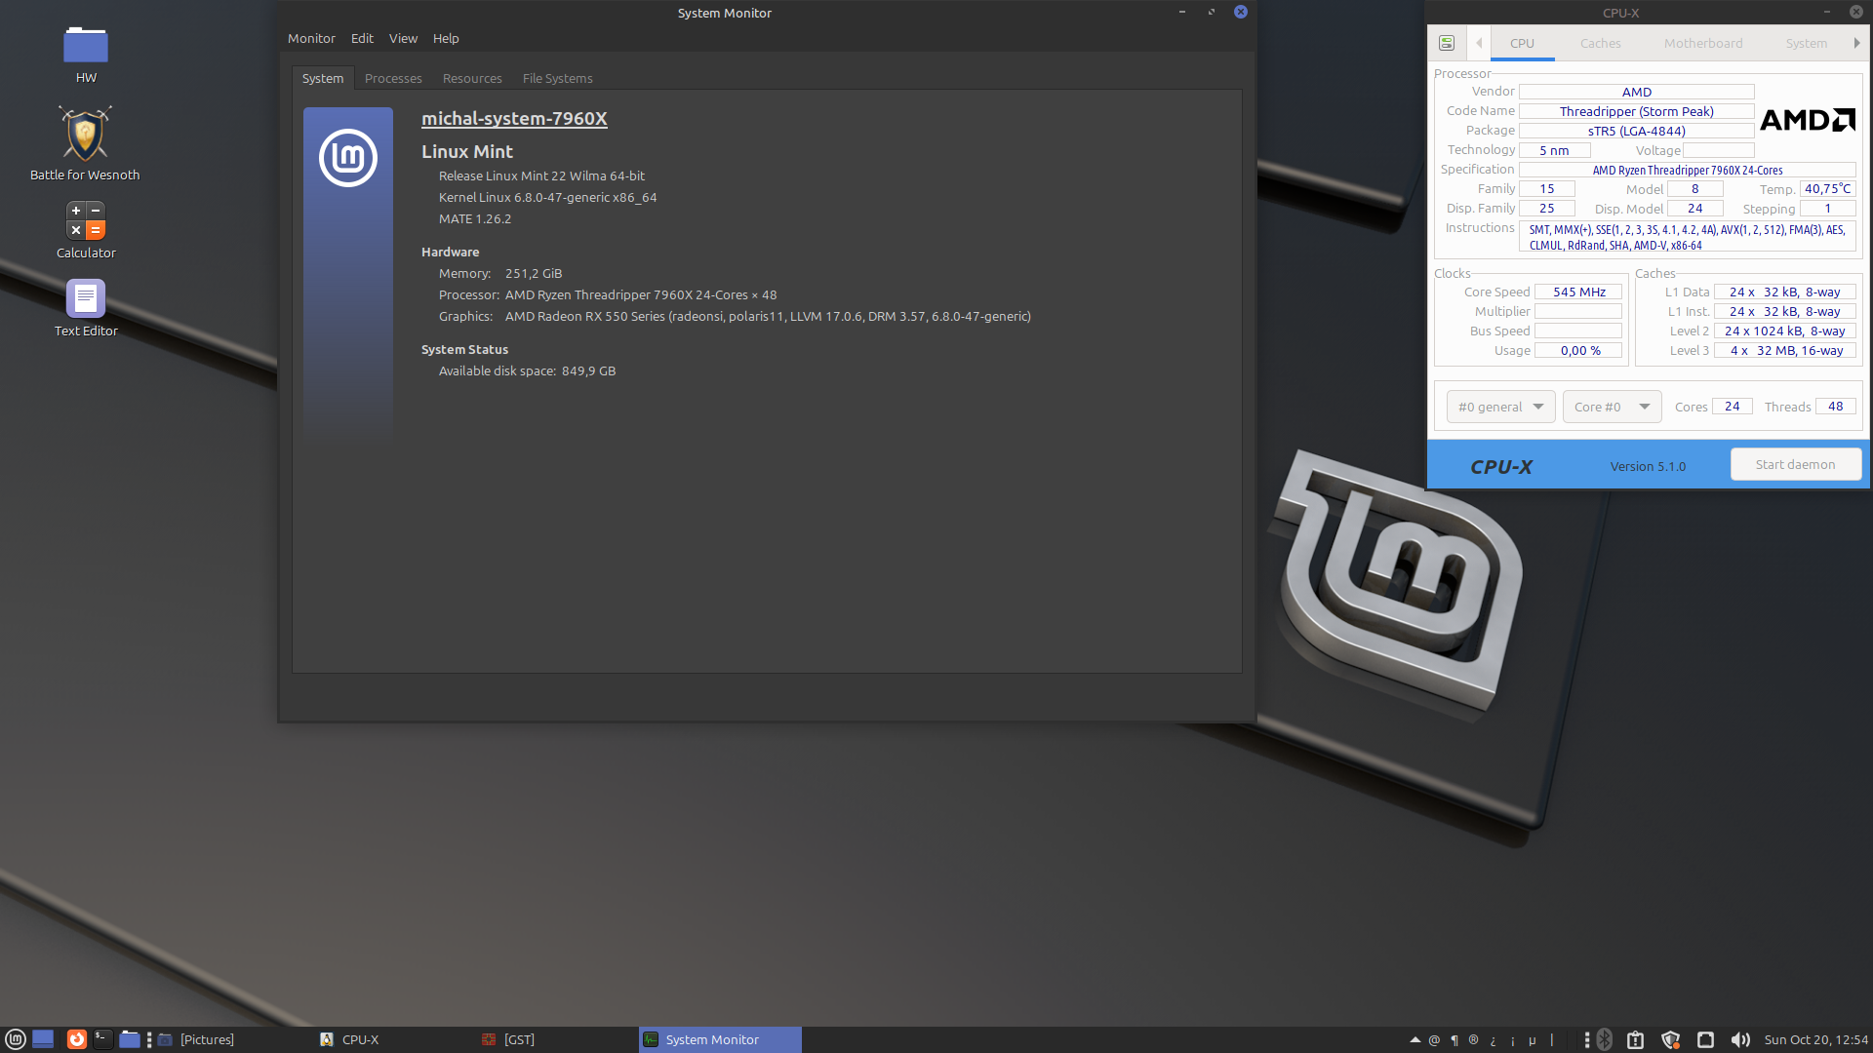The image size is (1873, 1053).
Task: Click the Start daemon button
Action: click(x=1795, y=464)
